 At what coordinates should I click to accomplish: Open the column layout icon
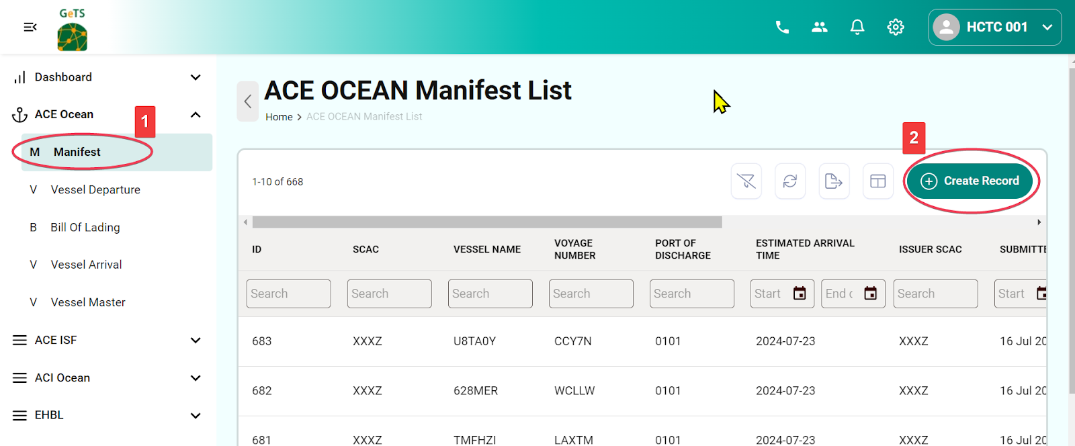point(878,181)
